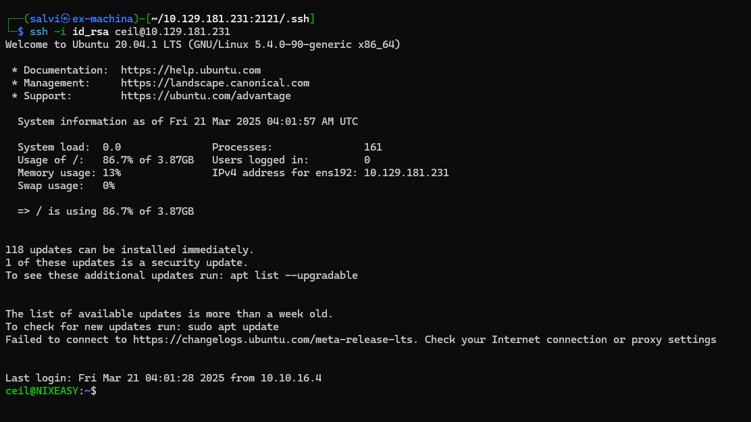751x422 pixels.
Task: Select the IPv4 address 10.129.181.231 value
Action: (x=406, y=173)
